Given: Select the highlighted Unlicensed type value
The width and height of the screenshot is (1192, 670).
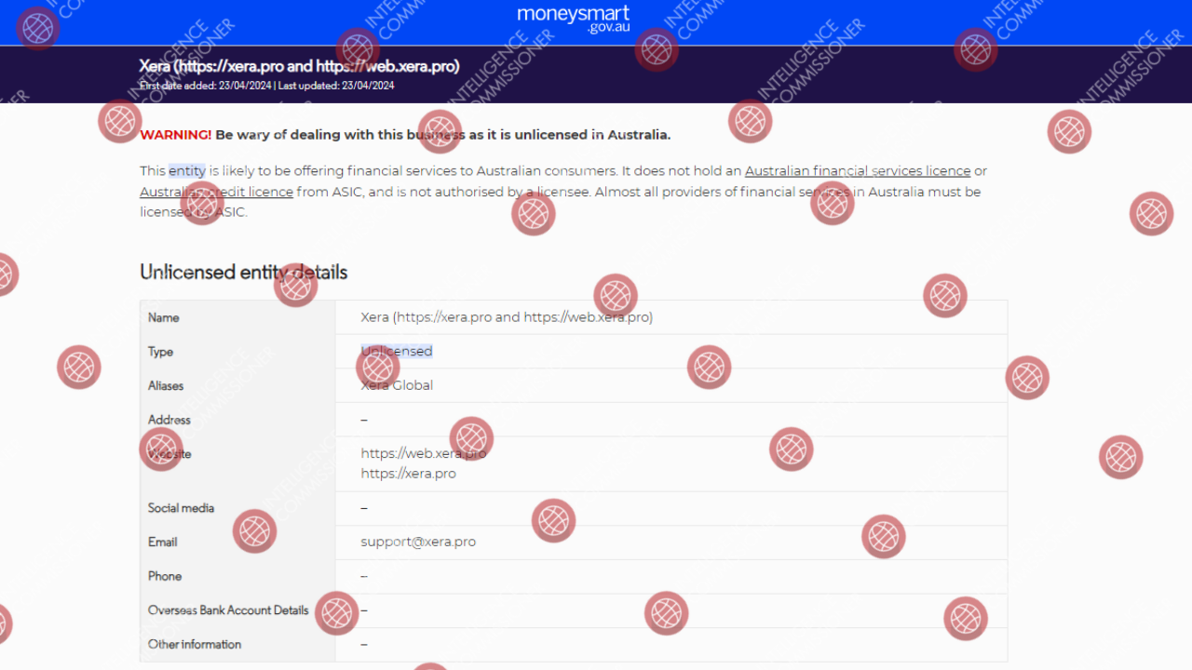Looking at the screenshot, I should tap(397, 351).
